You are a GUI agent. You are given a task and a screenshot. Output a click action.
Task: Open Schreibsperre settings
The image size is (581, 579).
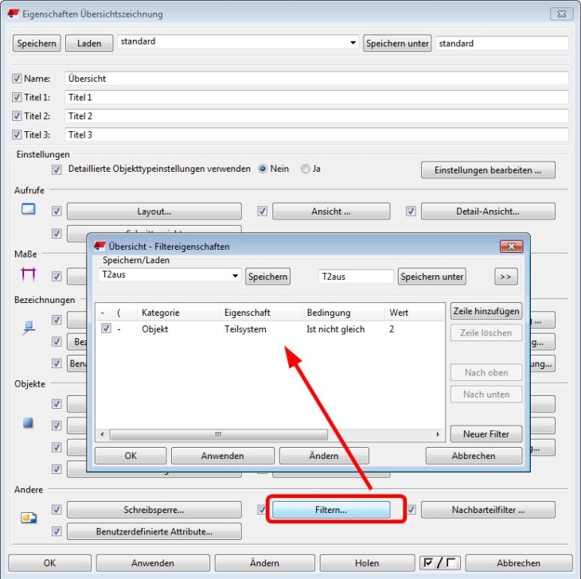(x=154, y=510)
